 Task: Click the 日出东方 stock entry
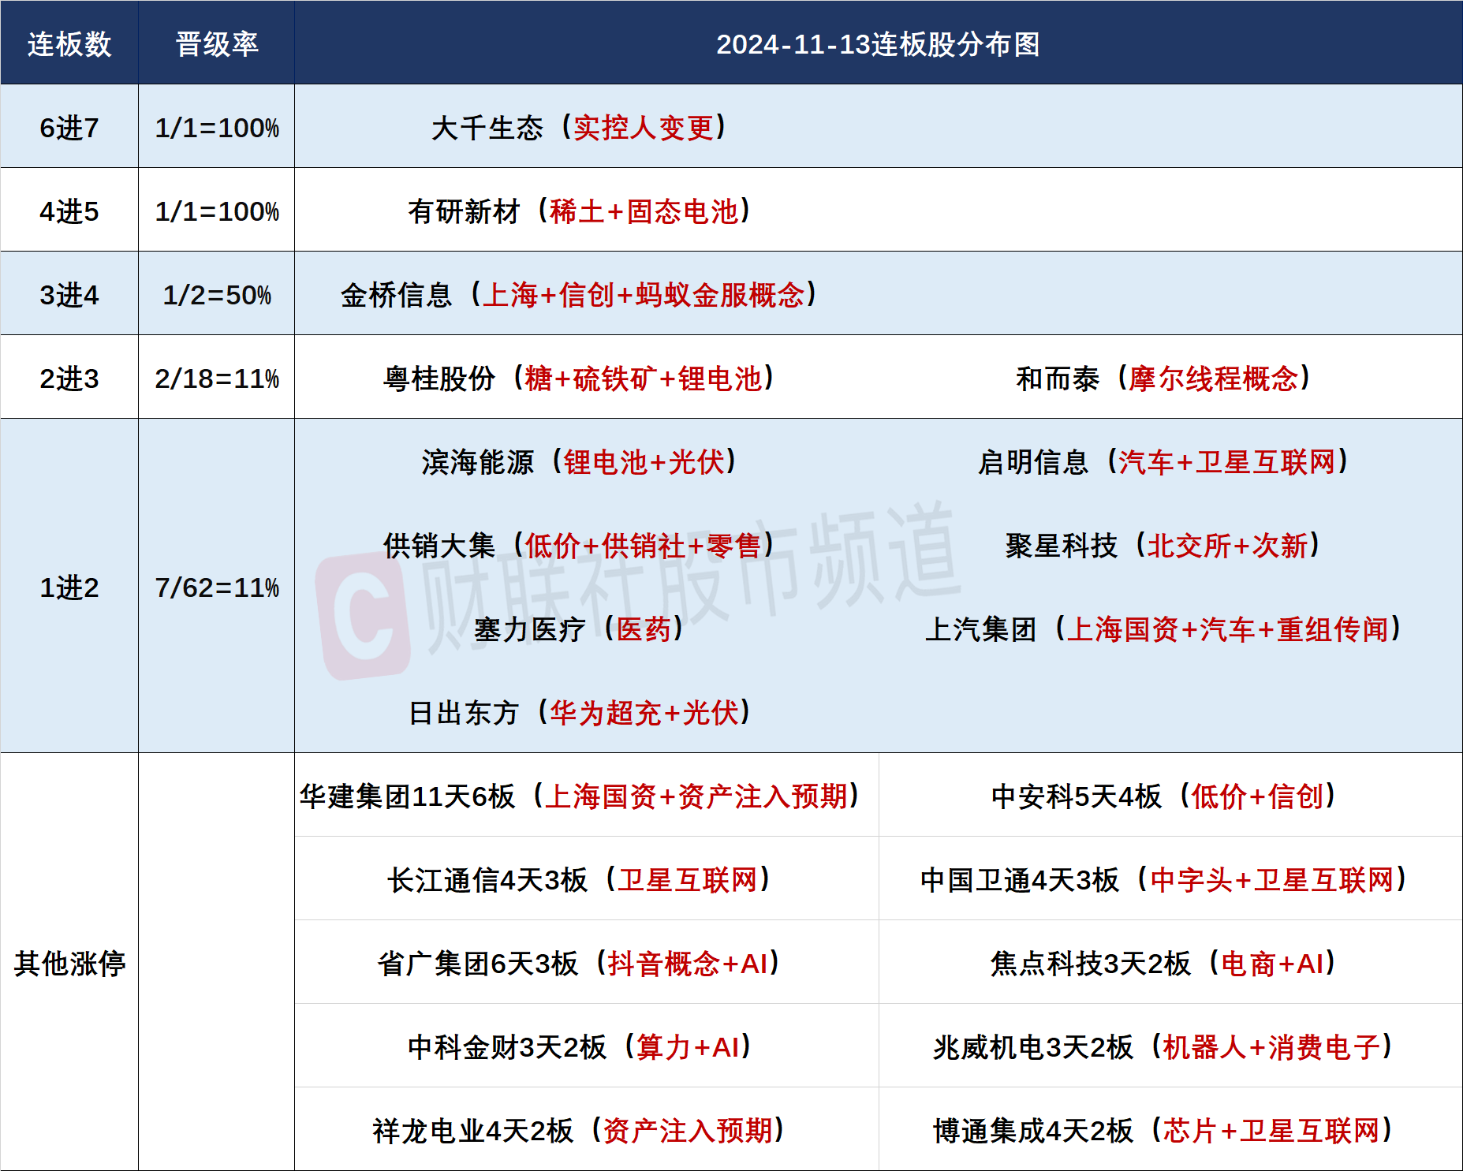(x=578, y=713)
